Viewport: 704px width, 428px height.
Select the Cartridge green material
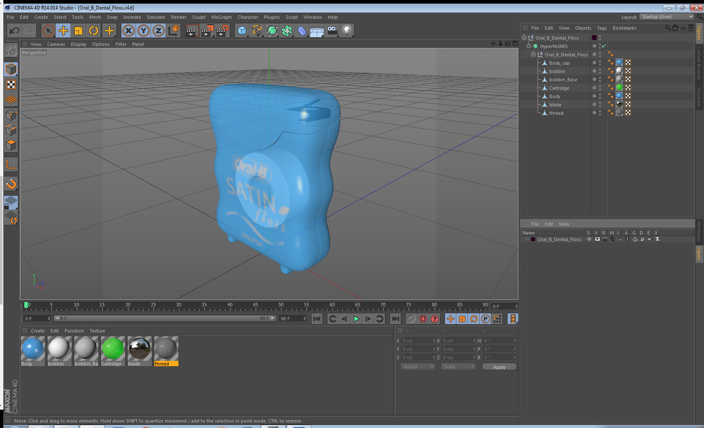coord(113,351)
